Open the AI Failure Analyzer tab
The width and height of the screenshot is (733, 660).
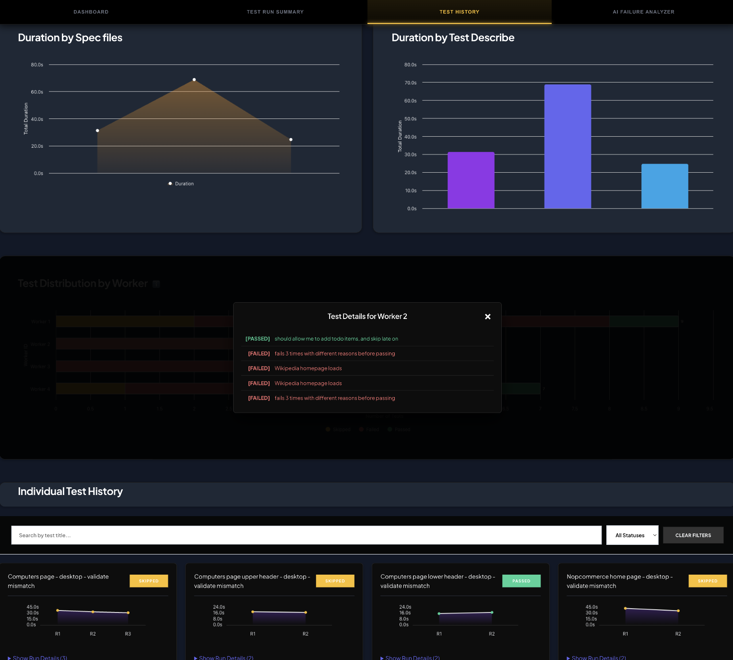click(643, 12)
